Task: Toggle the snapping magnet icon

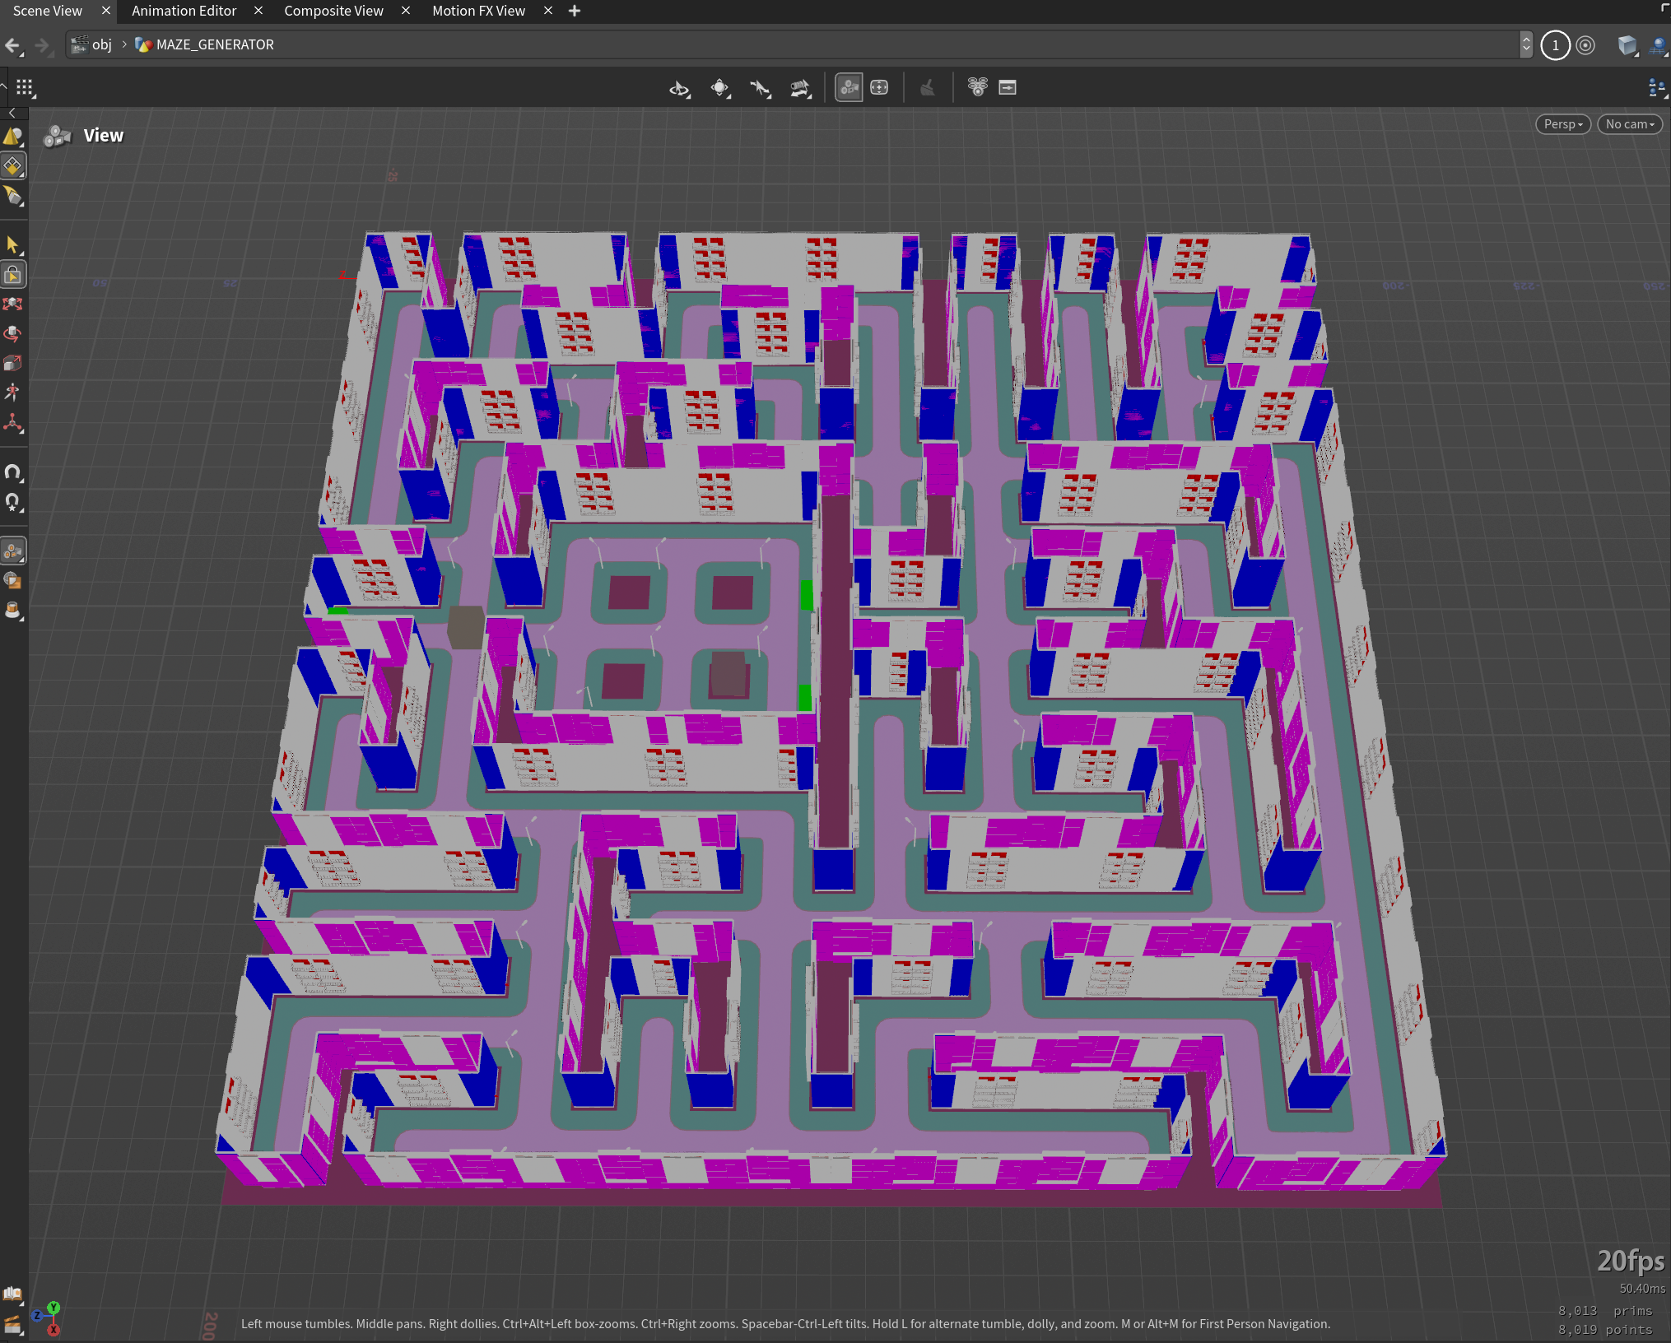Action: (12, 472)
